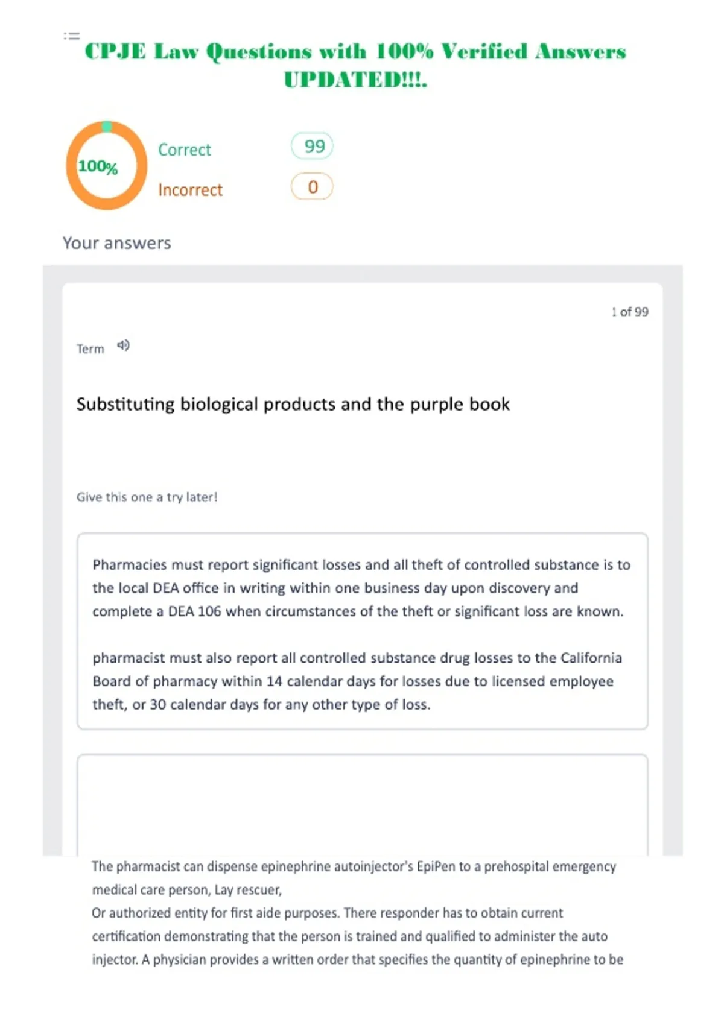The image size is (724, 1025).
Task: Click the speaker audio icon beside Term
Action: [123, 345]
